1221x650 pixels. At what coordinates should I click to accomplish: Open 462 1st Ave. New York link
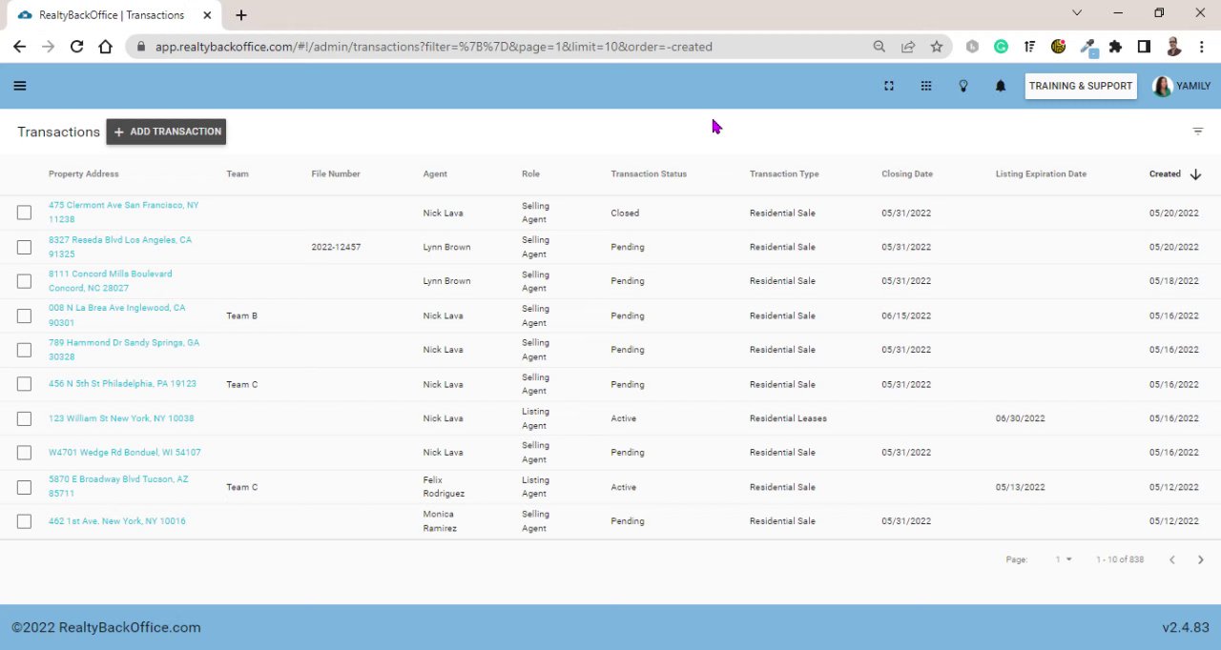click(x=117, y=521)
